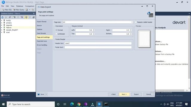
Task: Expand the segundo connection node
Action: [2, 25]
